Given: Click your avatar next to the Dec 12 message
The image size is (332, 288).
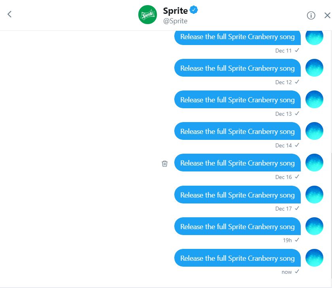Looking at the screenshot, I should pyautogui.click(x=315, y=68).
